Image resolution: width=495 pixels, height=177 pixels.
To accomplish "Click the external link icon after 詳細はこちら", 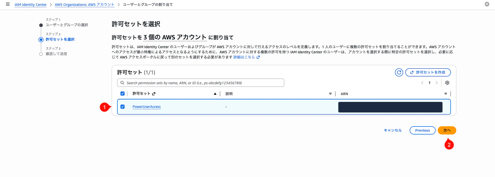I will coord(258,57).
